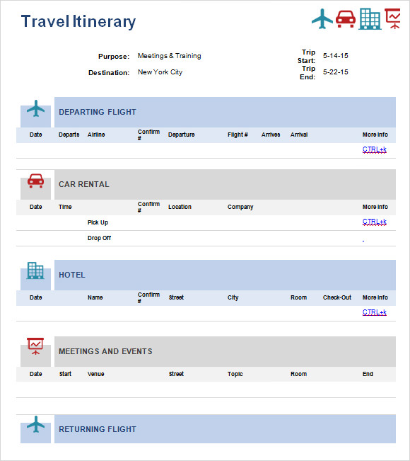This screenshot has width=410, height=461.
Task: Click the 'Pick Up' row label
Action: 98,222
